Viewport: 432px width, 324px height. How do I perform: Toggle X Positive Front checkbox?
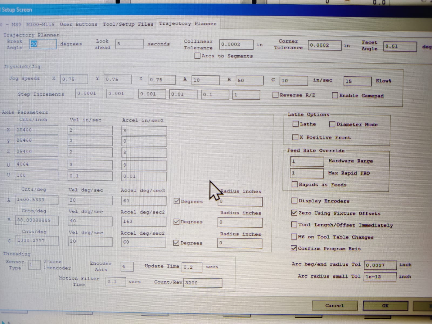[295, 137]
